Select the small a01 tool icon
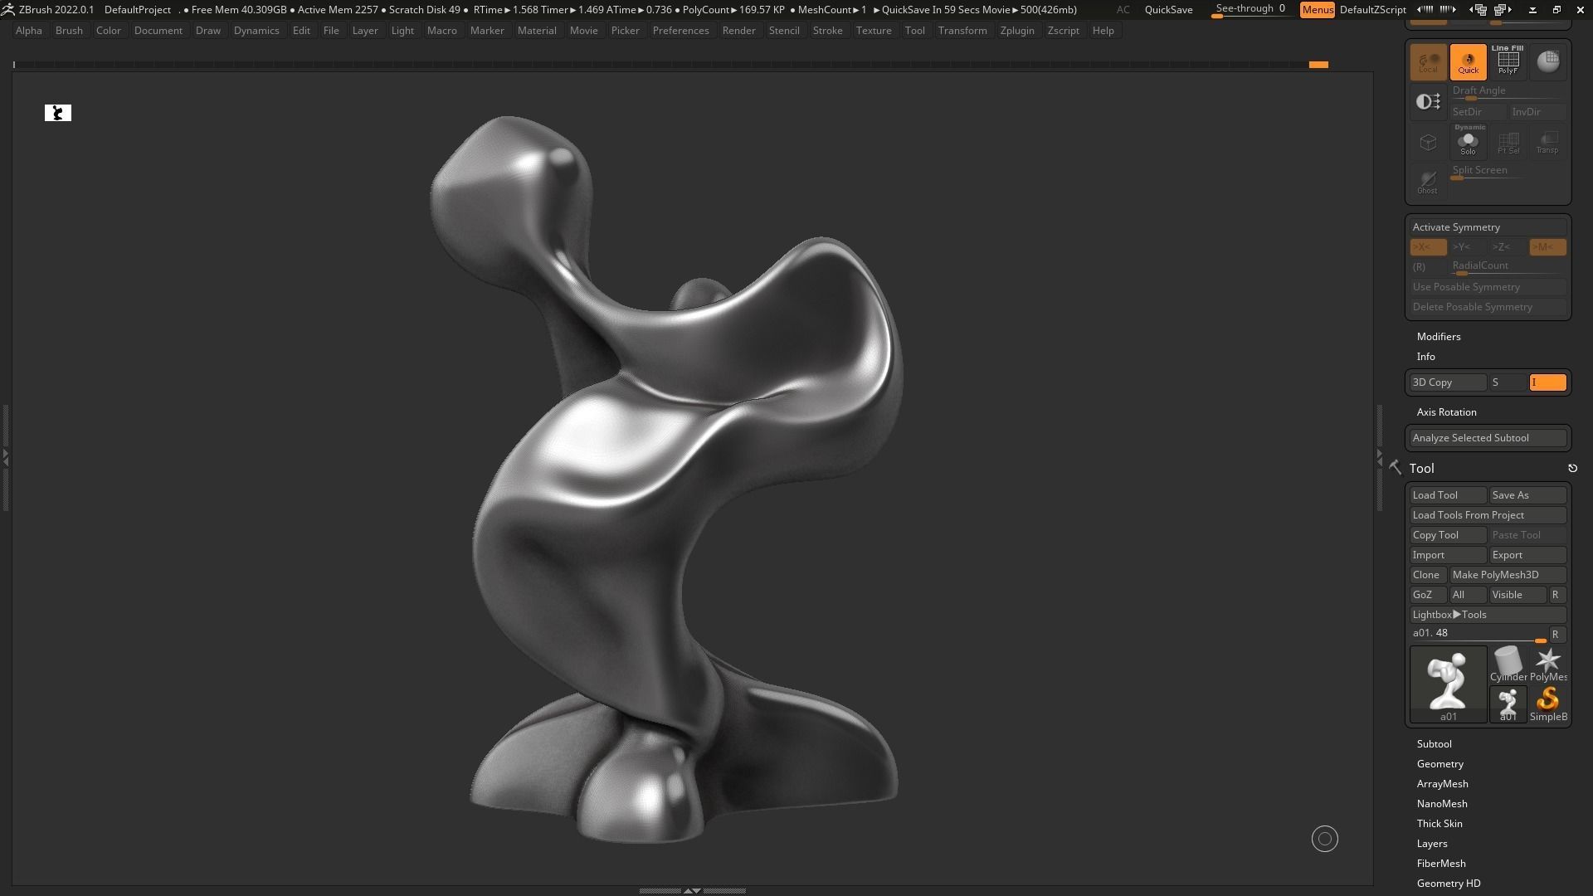This screenshot has width=1593, height=896. [x=1508, y=705]
